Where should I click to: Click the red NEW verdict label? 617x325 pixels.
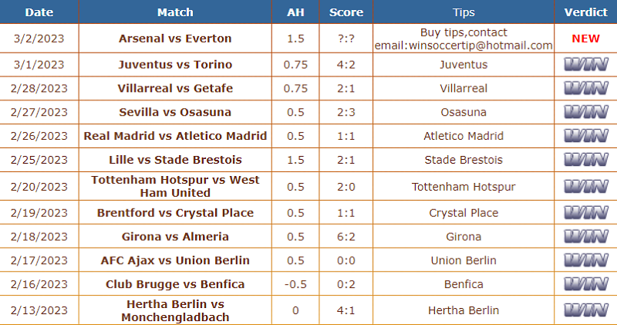click(585, 39)
